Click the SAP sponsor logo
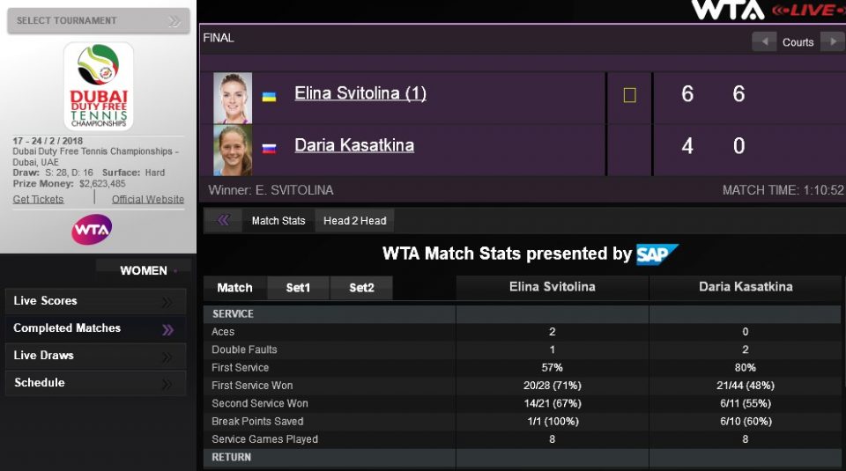 click(x=657, y=254)
